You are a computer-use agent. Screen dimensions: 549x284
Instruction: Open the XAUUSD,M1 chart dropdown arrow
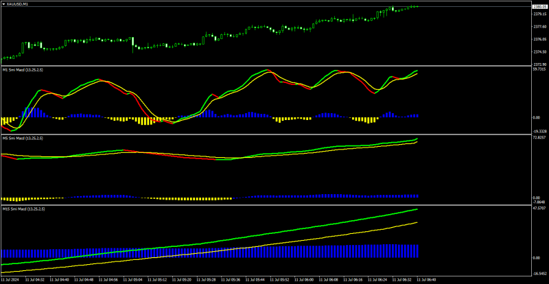tap(3, 3)
